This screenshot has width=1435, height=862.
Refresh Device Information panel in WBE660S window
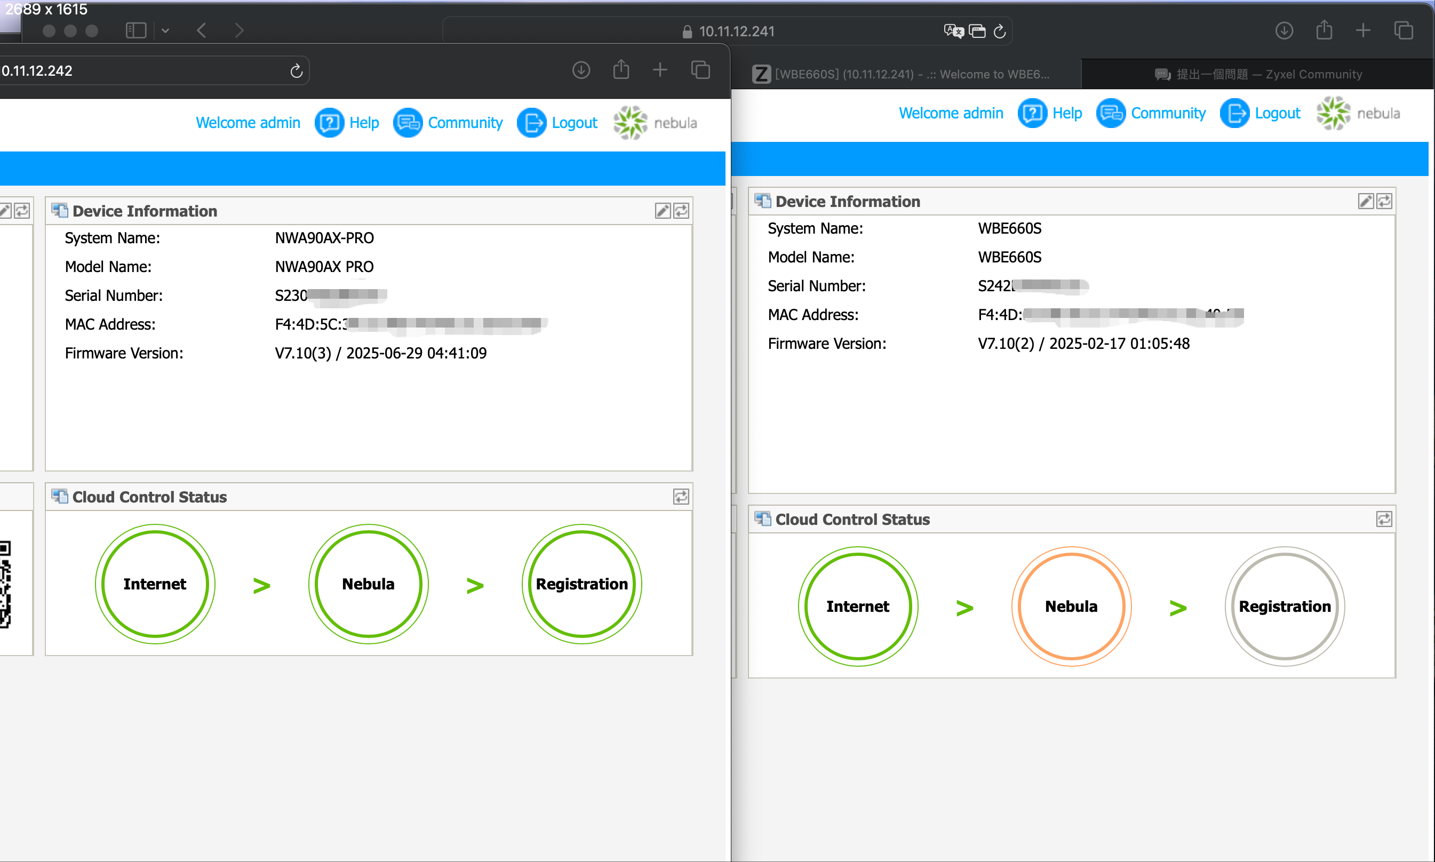tap(1384, 202)
